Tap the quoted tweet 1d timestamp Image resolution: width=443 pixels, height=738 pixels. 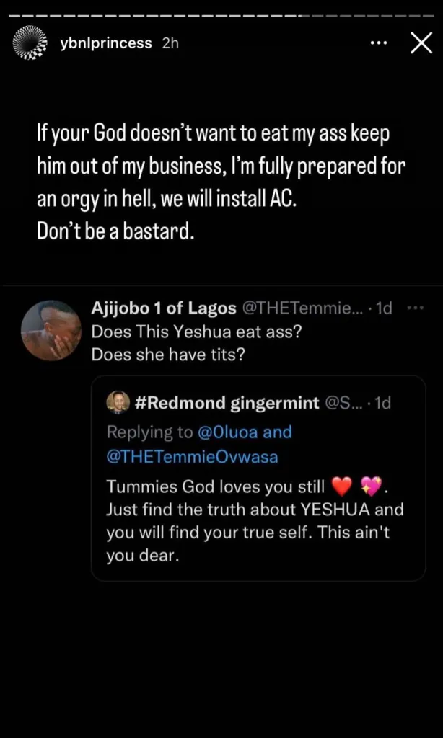[381, 404]
